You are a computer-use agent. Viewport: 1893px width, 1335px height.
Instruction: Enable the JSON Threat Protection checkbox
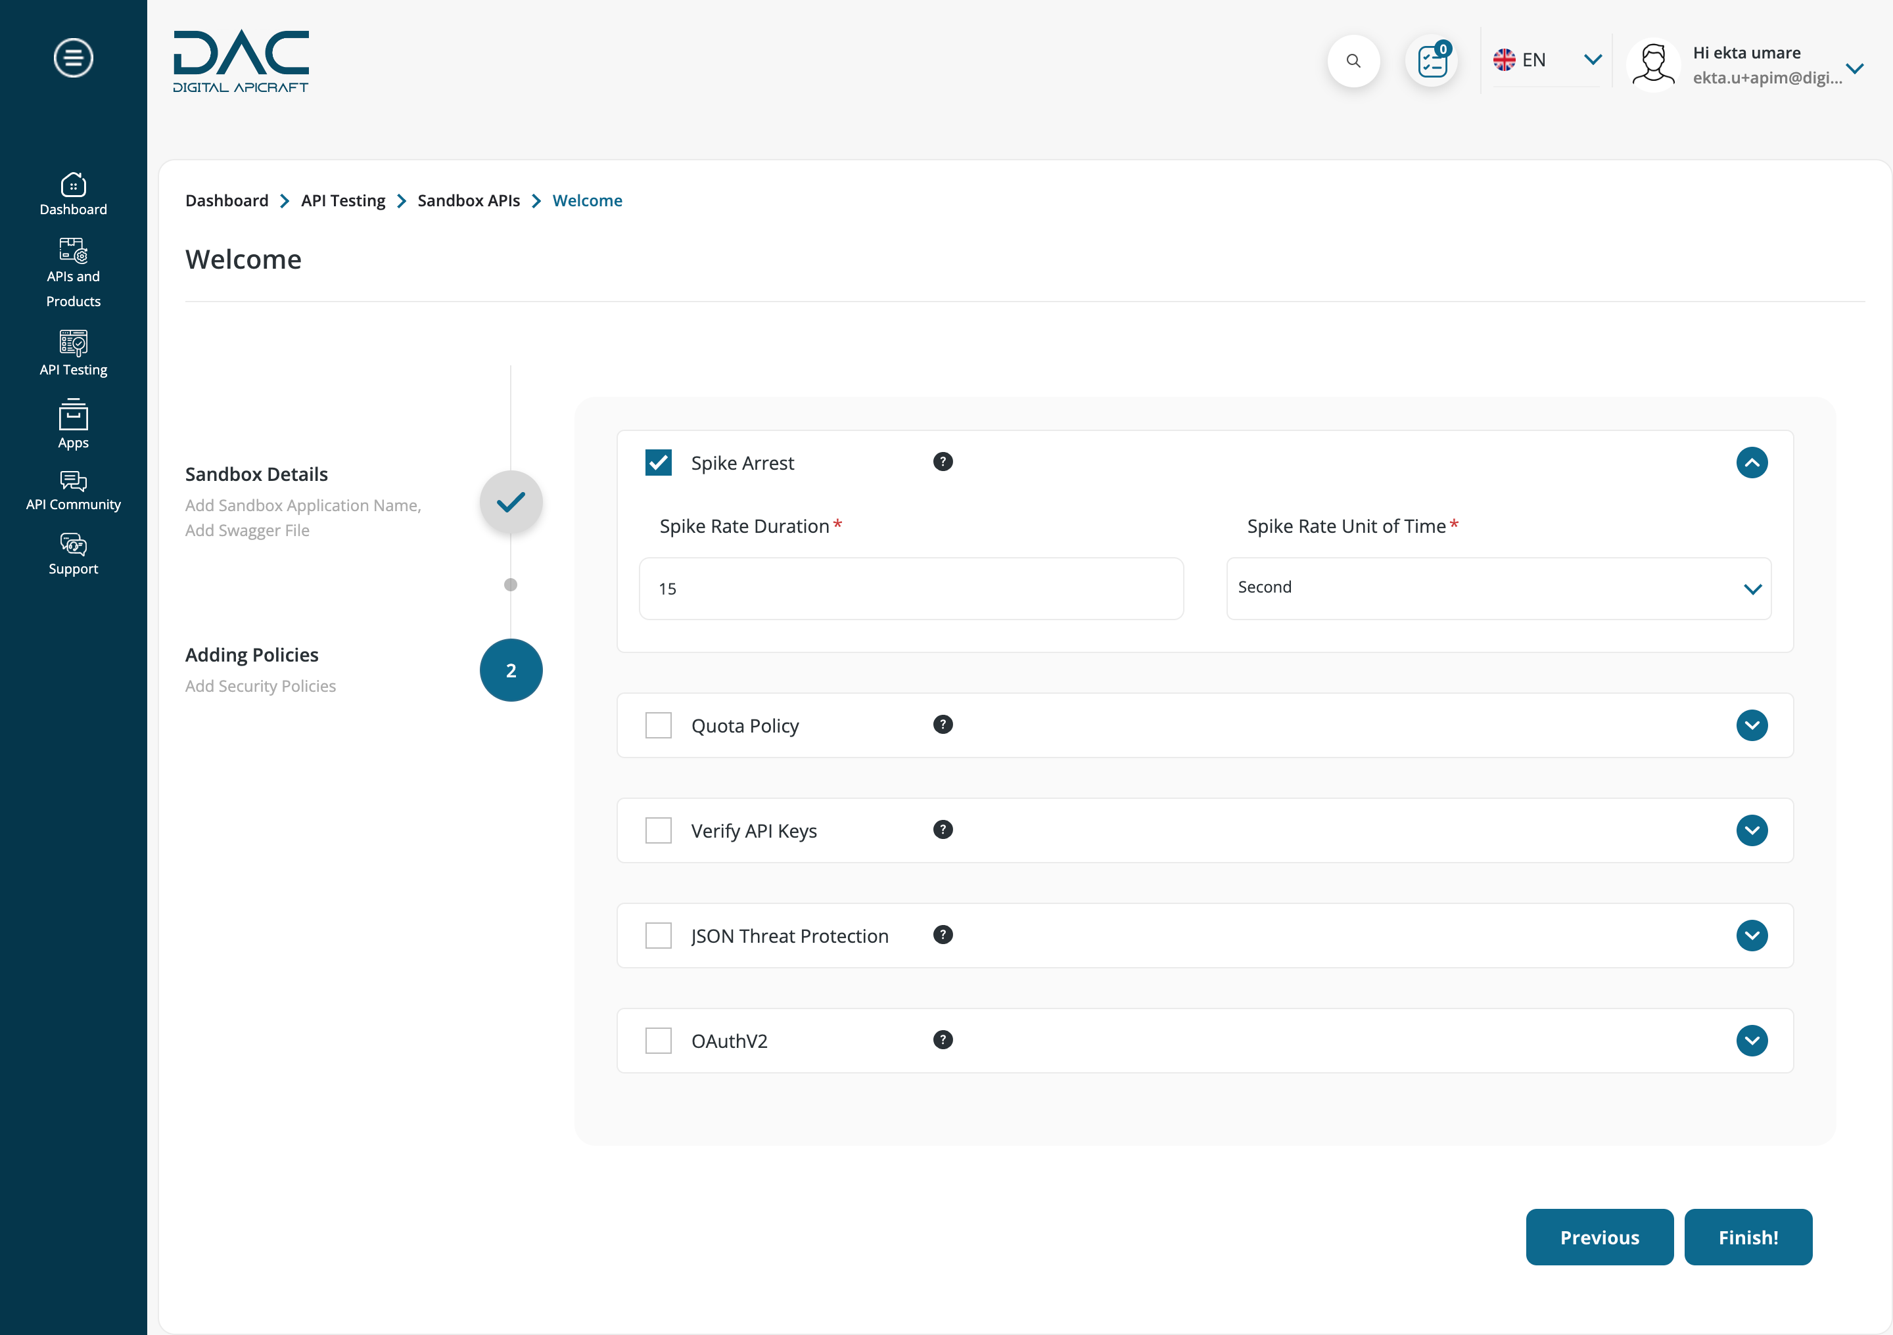pos(658,936)
